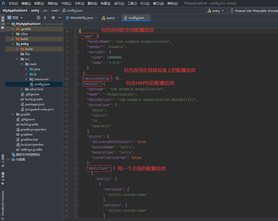Select proguard-rules.pro file
The height and width of the screenshot is (221, 278).
34,109
